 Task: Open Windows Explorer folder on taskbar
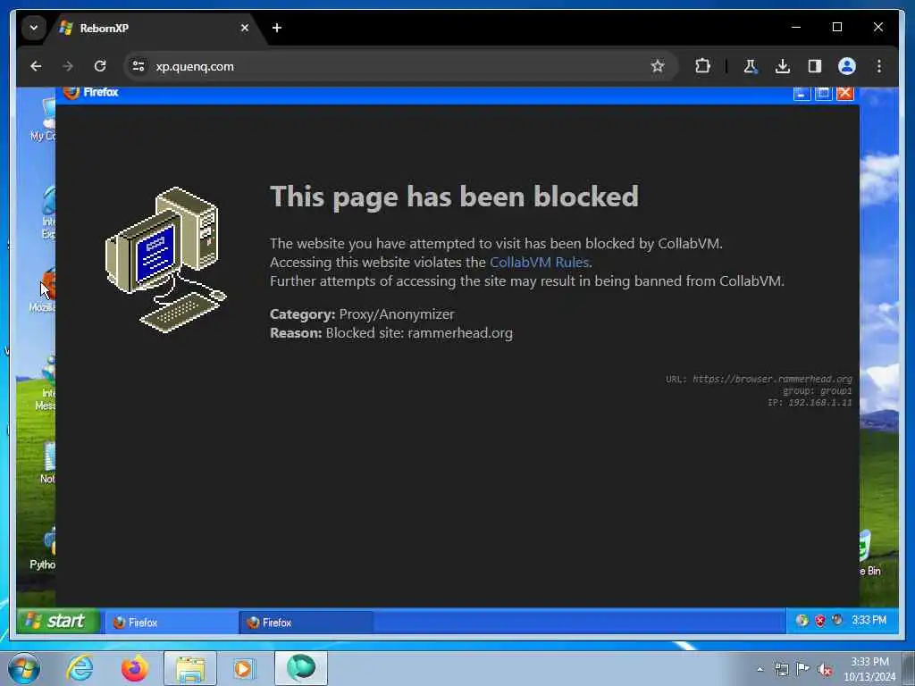(x=190, y=668)
